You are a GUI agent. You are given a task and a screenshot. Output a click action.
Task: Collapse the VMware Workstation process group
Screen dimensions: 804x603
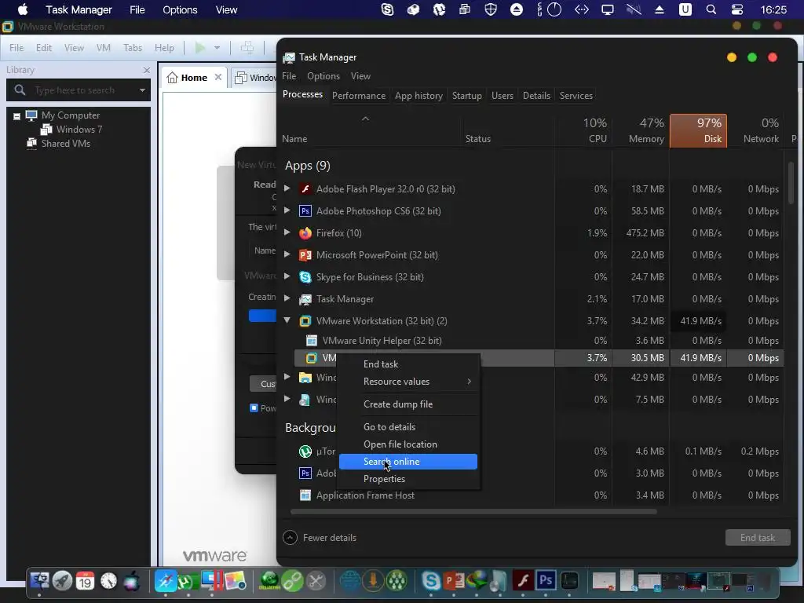287,320
